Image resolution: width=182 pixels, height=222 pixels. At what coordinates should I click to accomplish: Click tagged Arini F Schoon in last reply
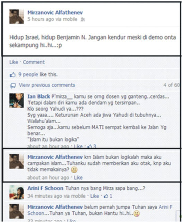pyautogui.click(x=100, y=210)
